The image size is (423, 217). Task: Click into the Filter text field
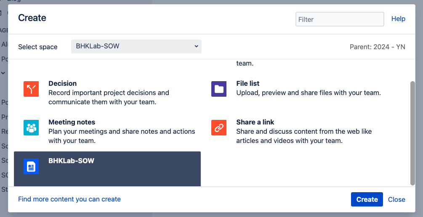pyautogui.click(x=340, y=19)
